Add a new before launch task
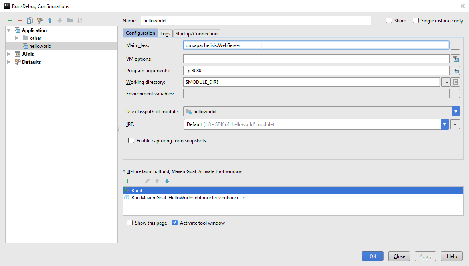469x266 pixels. click(127, 181)
